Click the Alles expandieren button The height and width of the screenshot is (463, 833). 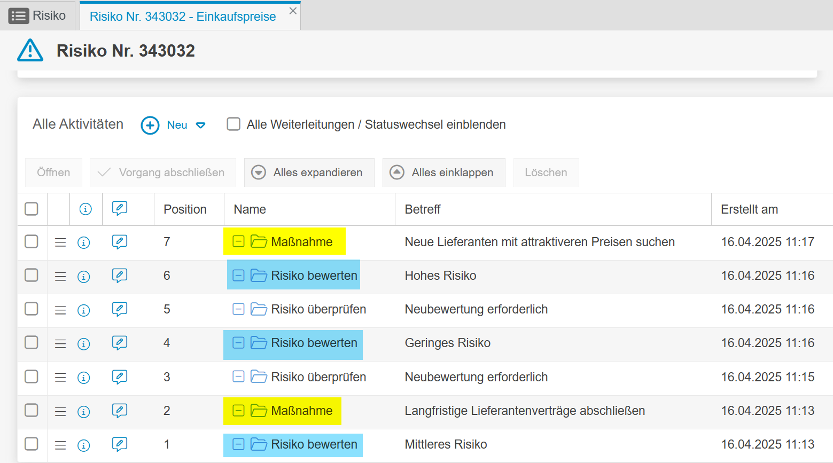(309, 172)
